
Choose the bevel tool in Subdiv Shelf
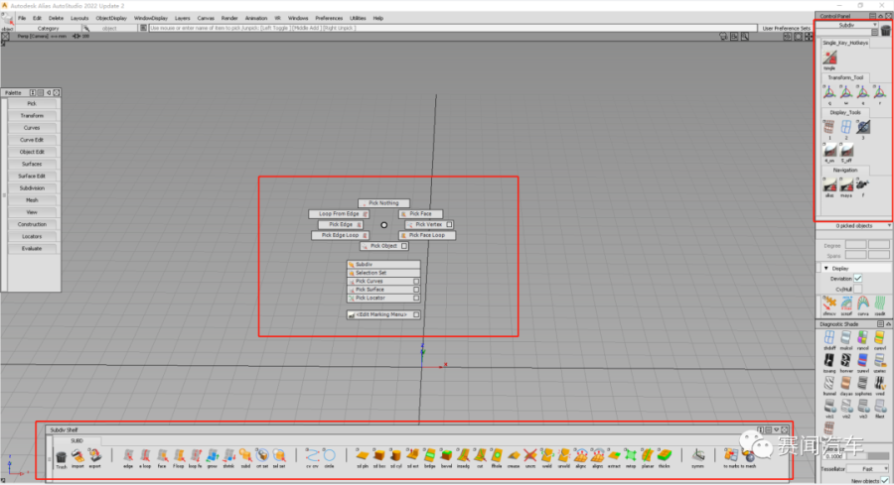(446, 456)
